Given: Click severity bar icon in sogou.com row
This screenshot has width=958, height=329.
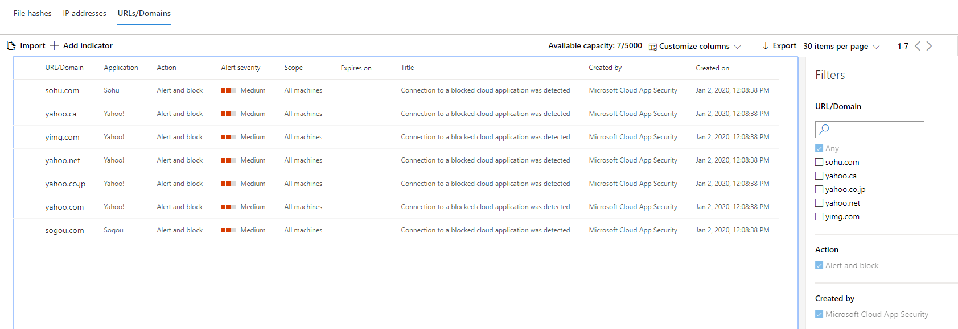Looking at the screenshot, I should pyautogui.click(x=228, y=230).
